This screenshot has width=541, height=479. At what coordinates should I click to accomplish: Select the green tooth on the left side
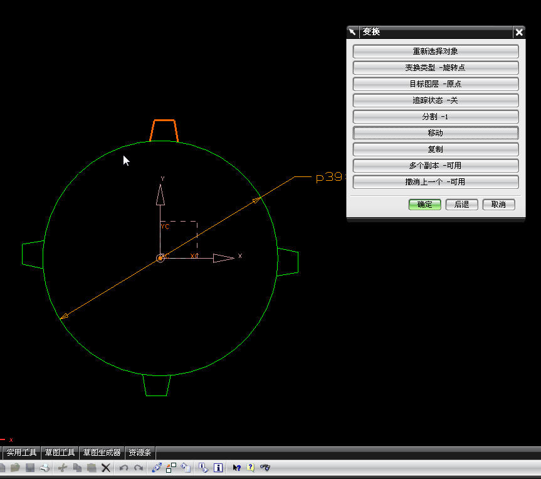click(33, 254)
